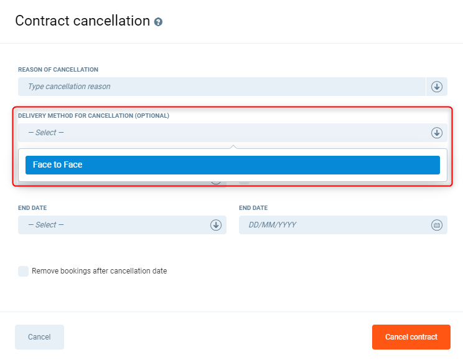
Task: Click the 'Delivery method for cancellation (optional)' label
Action: coord(93,116)
